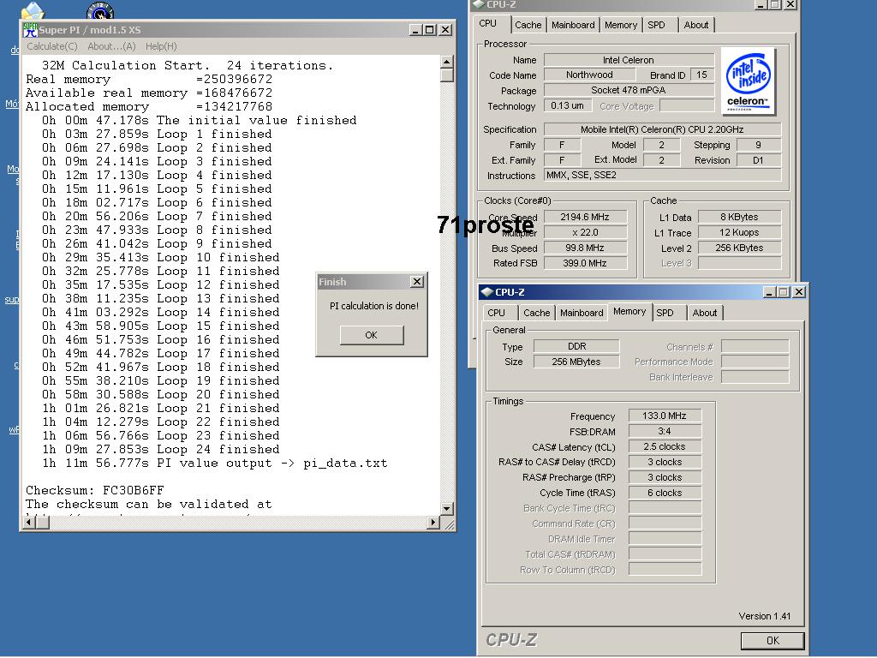Click memory Size field 256 MBytes
The height and width of the screenshot is (658, 877).
click(x=576, y=362)
